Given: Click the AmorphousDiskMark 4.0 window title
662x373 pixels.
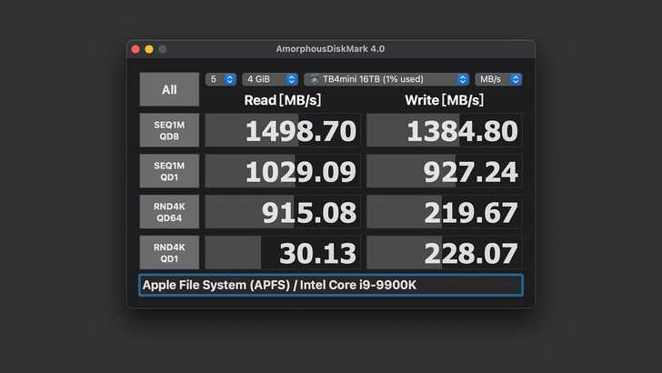Looking at the screenshot, I should point(330,49).
